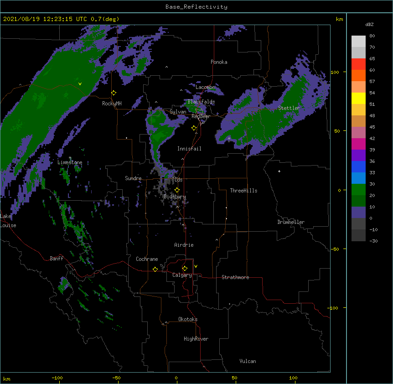393x384 pixels.
Task: Select the Lake Louise label
Action: (x=8, y=221)
